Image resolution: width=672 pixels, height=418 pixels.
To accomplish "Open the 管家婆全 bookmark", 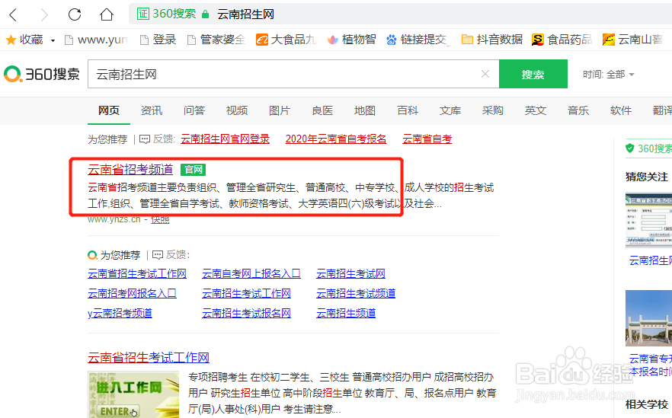I will (216, 40).
